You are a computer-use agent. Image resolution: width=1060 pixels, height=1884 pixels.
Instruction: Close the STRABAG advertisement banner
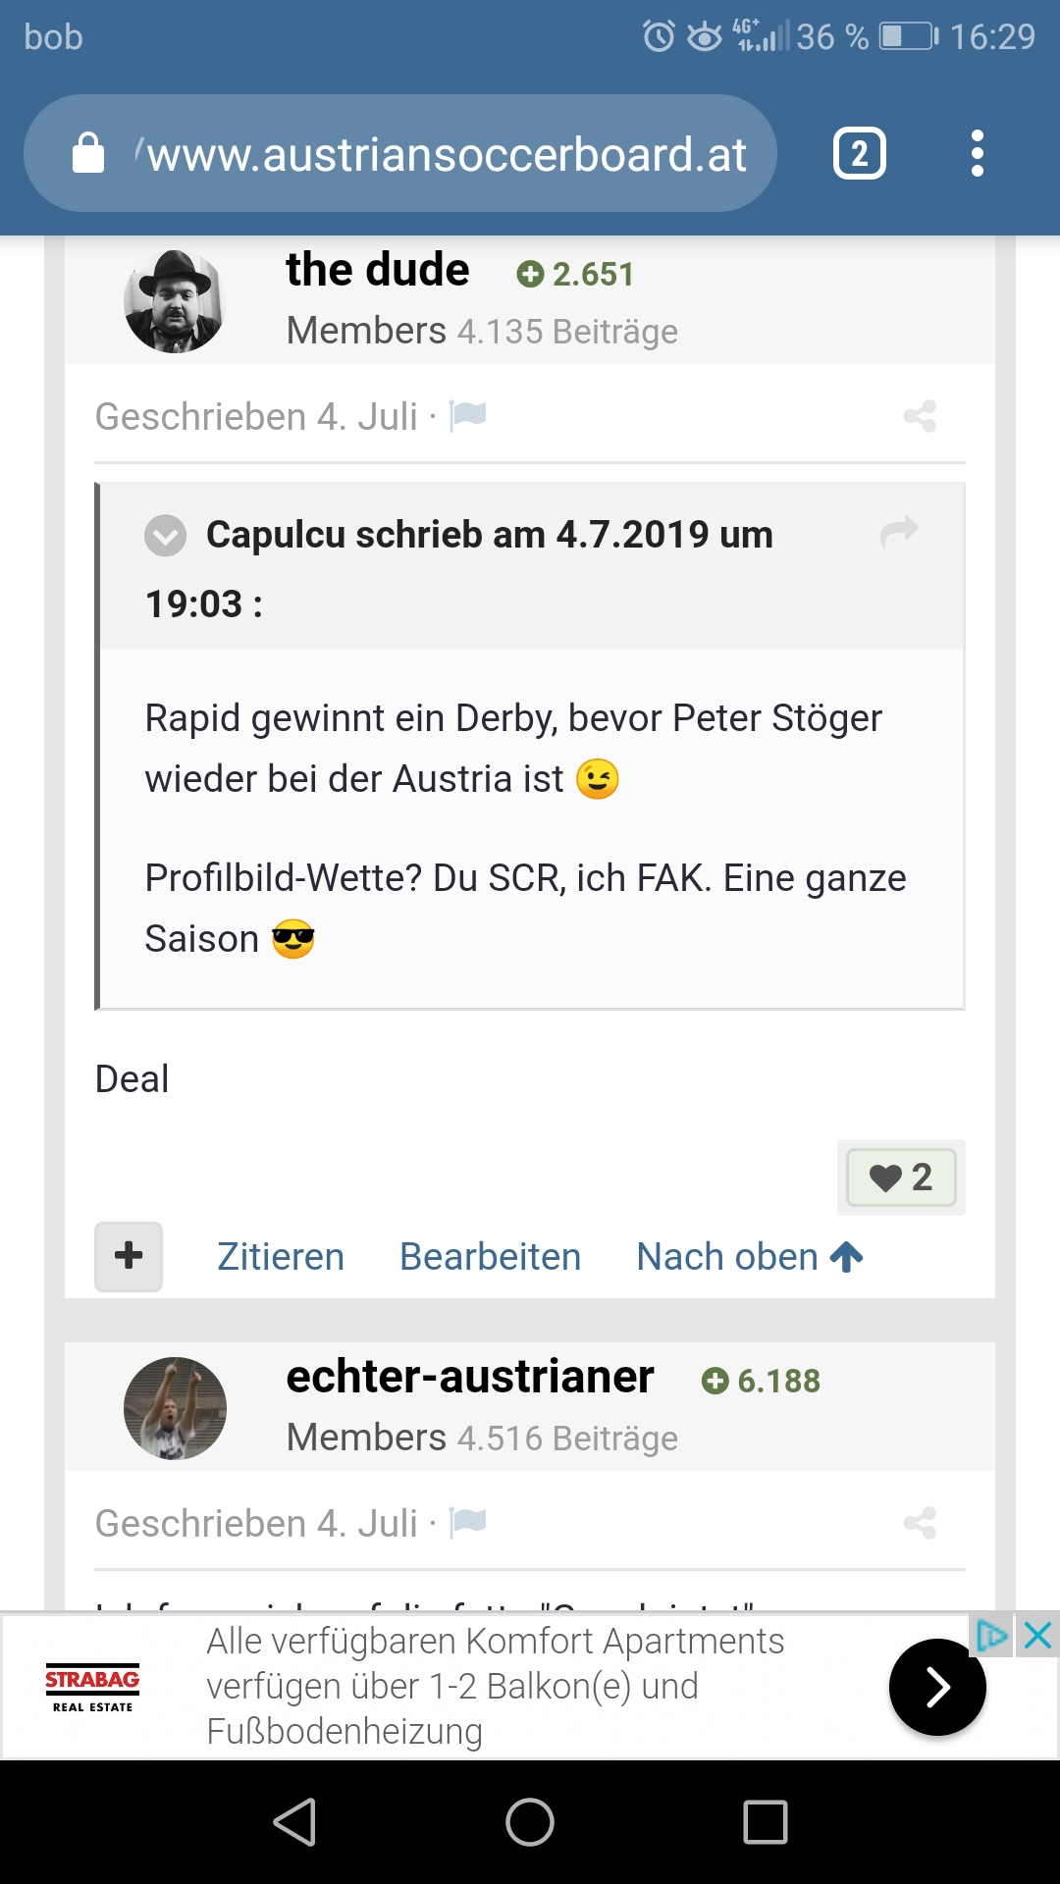[1037, 1636]
